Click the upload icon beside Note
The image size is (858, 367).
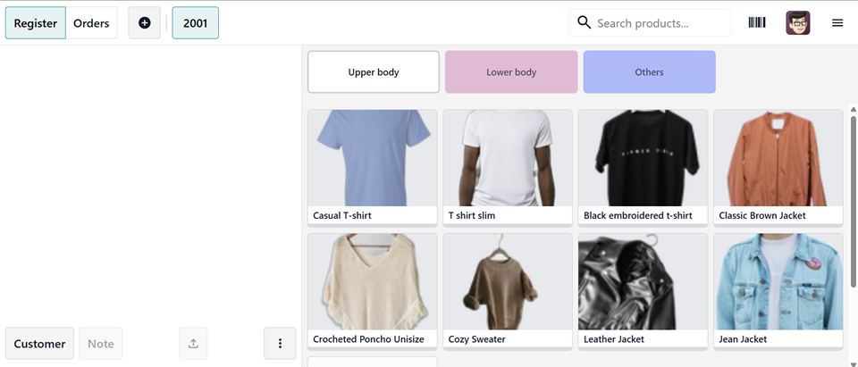point(193,344)
